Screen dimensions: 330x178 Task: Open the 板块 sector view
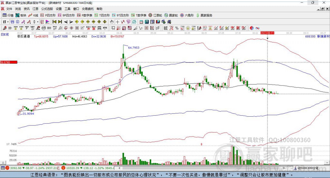coord(21,15)
